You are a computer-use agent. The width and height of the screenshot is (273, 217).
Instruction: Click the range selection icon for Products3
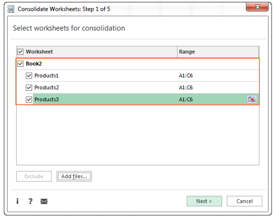click(252, 100)
